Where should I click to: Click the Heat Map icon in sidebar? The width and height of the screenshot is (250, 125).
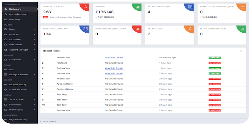coord(6,19)
